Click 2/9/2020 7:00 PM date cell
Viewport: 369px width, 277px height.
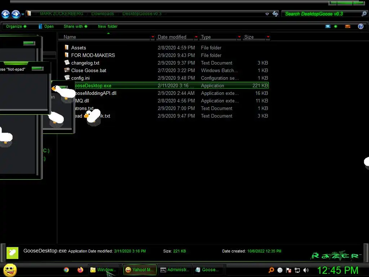(176, 108)
